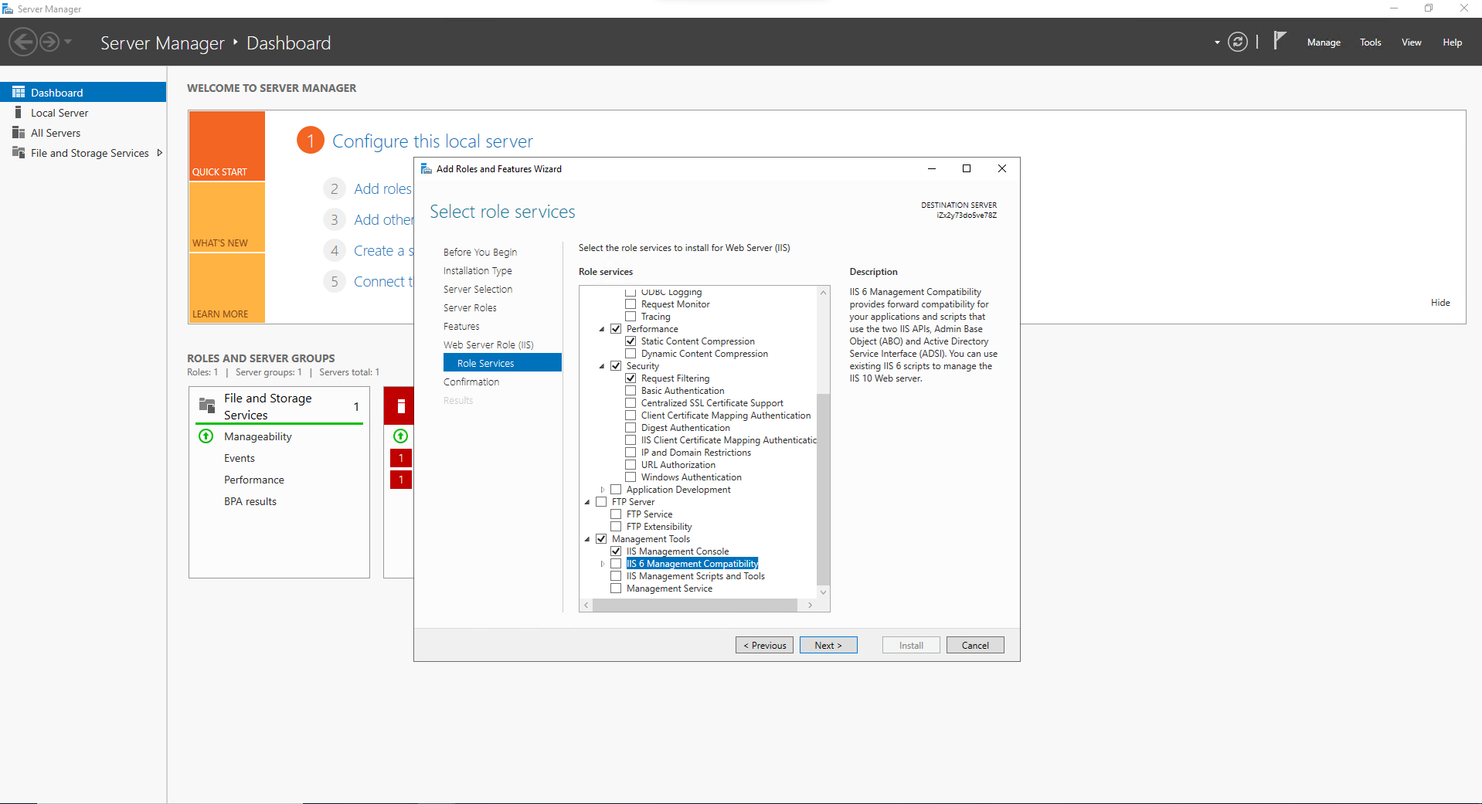Click scroll right arrow in role services

pos(810,606)
